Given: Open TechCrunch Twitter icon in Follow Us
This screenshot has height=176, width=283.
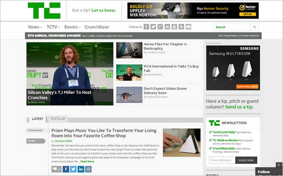Looking at the screenshot, I should (x=153, y=27).
